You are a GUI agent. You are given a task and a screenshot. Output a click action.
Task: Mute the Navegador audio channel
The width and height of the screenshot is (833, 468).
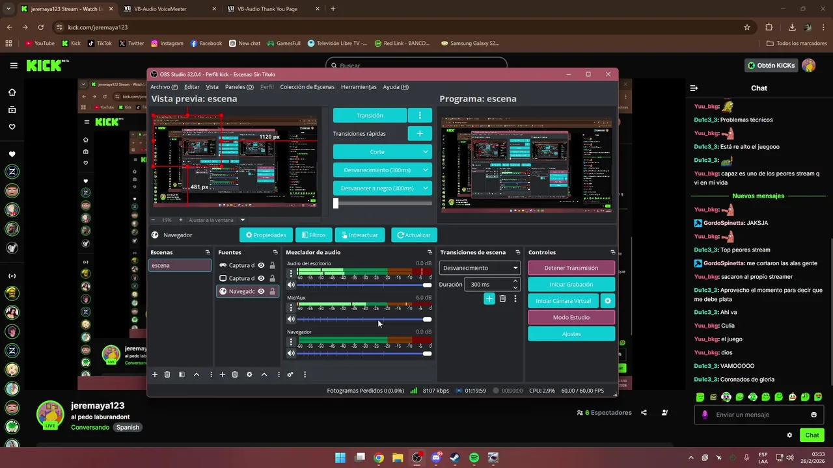(291, 354)
